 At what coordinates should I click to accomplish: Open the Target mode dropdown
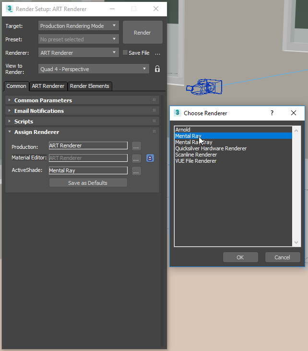[x=79, y=26]
